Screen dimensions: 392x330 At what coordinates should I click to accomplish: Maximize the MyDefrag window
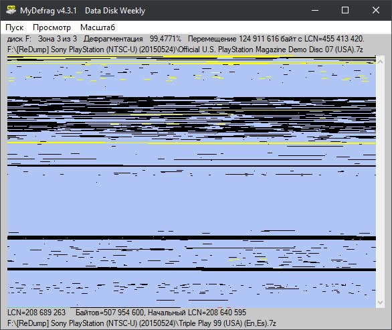point(345,10)
